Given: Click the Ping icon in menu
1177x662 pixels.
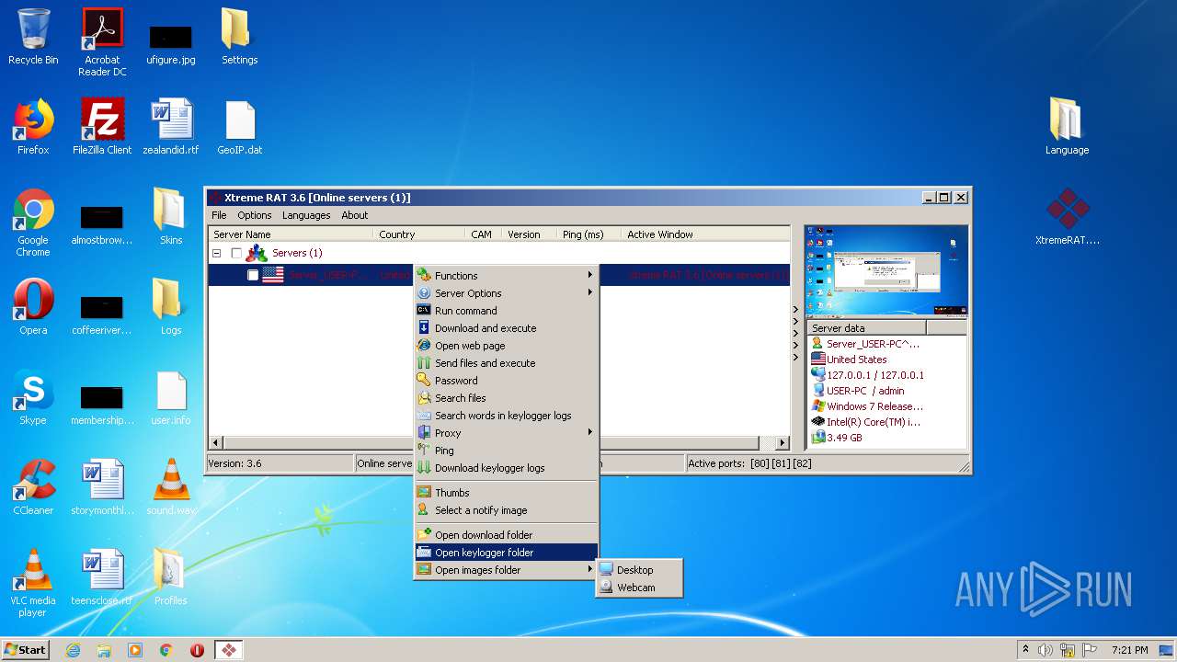Looking at the screenshot, I should point(424,450).
